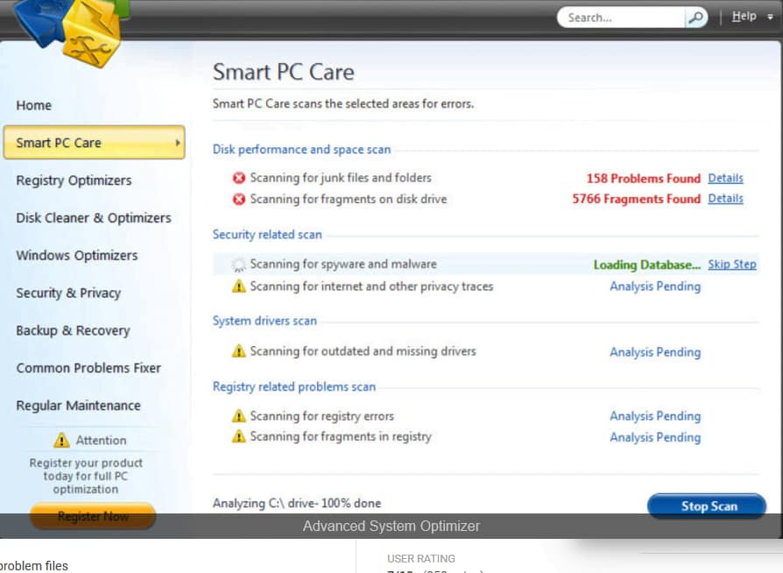Click the magnifying glass search icon
Viewport: 783px width, 573px height.
pos(695,18)
